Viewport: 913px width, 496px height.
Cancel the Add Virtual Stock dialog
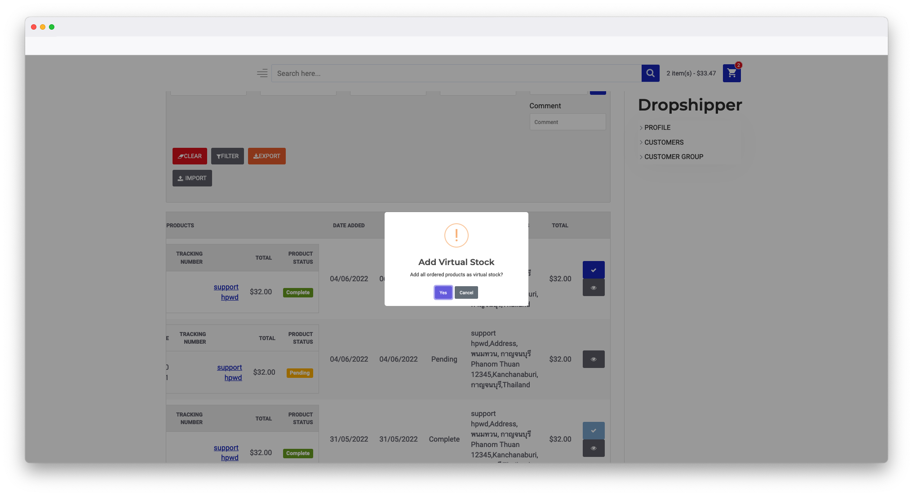(466, 292)
